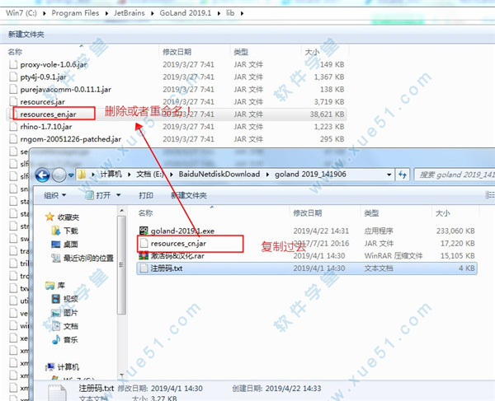Image resolution: width=495 pixels, height=401 pixels.
Task: Click goland 2019_141906 breadcrumb segment
Action: [x=310, y=175]
